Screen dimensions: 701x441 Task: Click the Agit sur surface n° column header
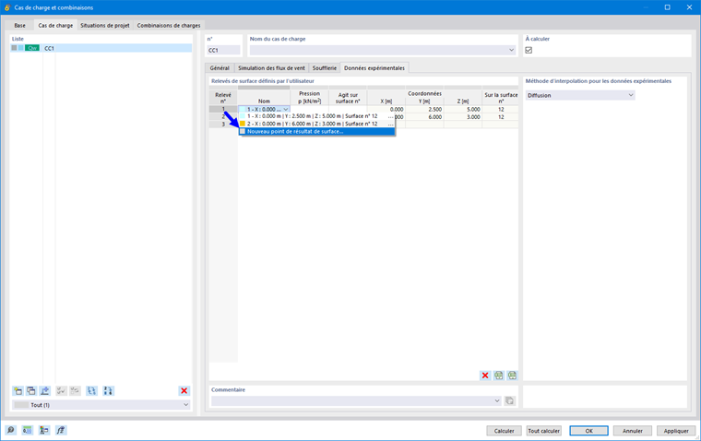point(348,98)
